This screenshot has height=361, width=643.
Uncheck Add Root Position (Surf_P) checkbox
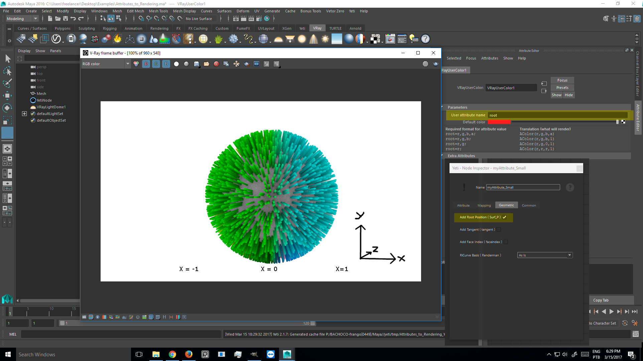click(505, 217)
